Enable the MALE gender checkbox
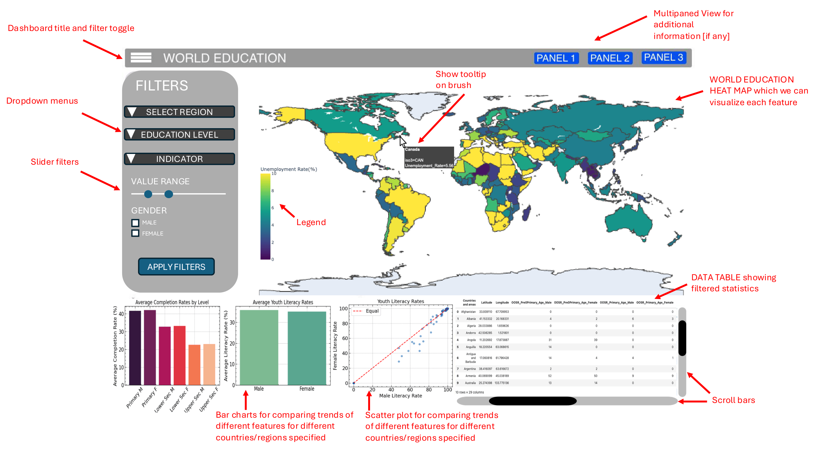 (x=135, y=223)
